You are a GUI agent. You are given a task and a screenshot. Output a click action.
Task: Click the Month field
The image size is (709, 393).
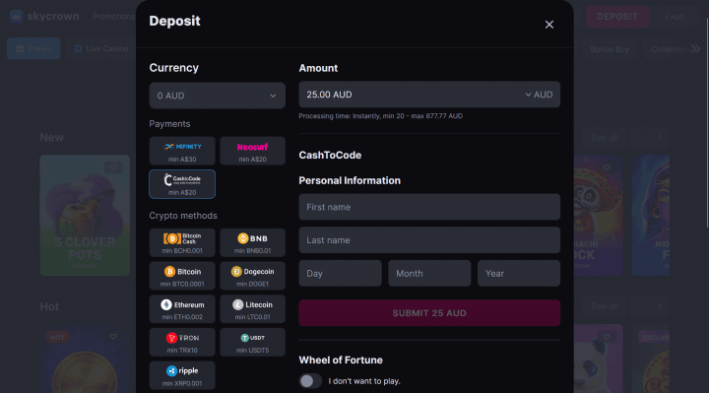429,273
